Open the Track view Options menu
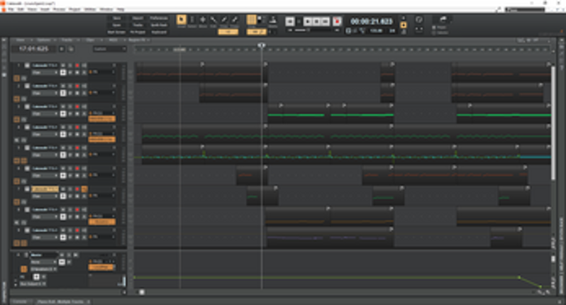 pyautogui.click(x=44, y=40)
